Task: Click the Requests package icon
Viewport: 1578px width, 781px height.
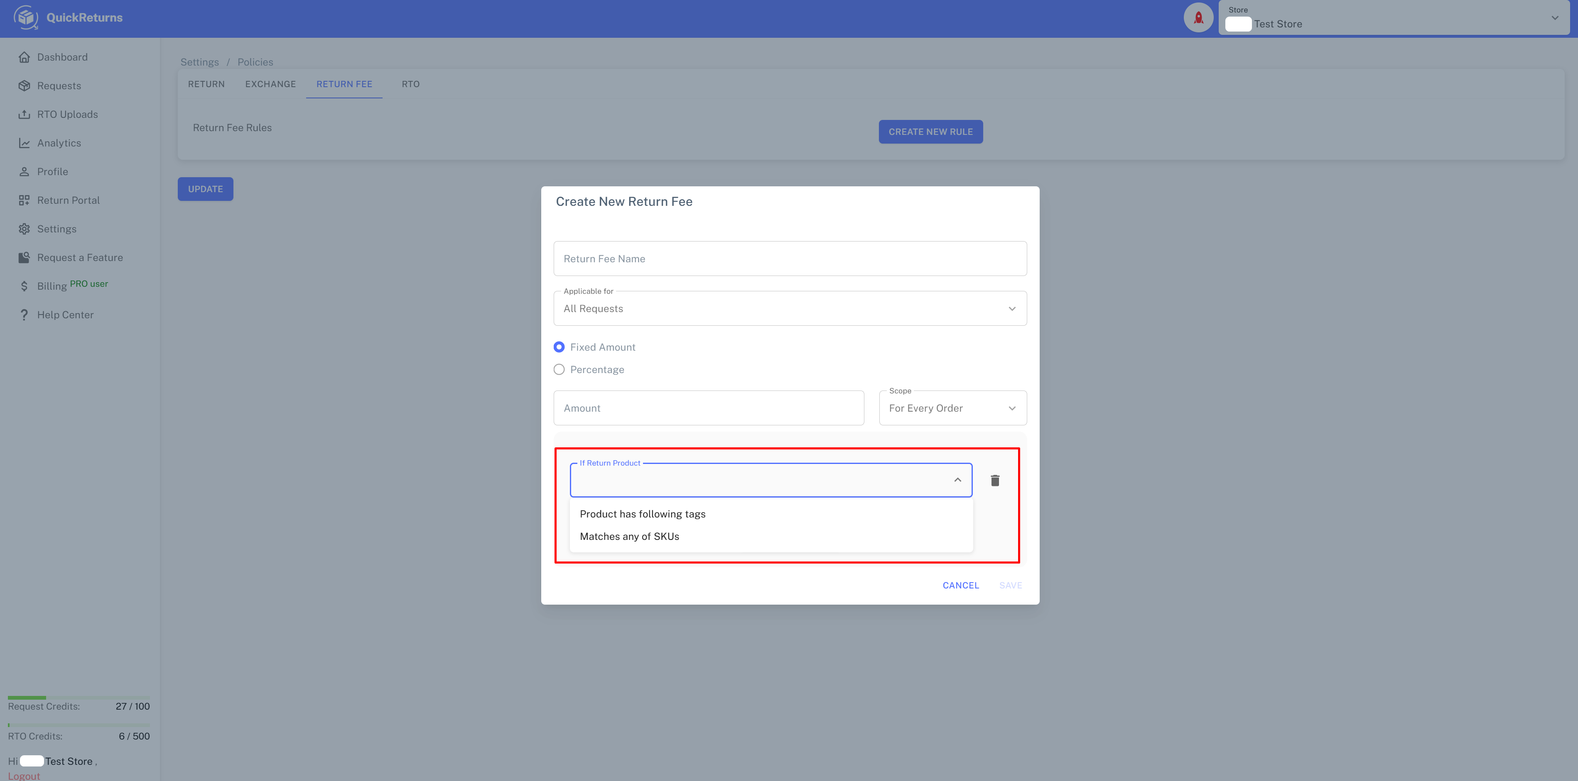Action: tap(24, 85)
